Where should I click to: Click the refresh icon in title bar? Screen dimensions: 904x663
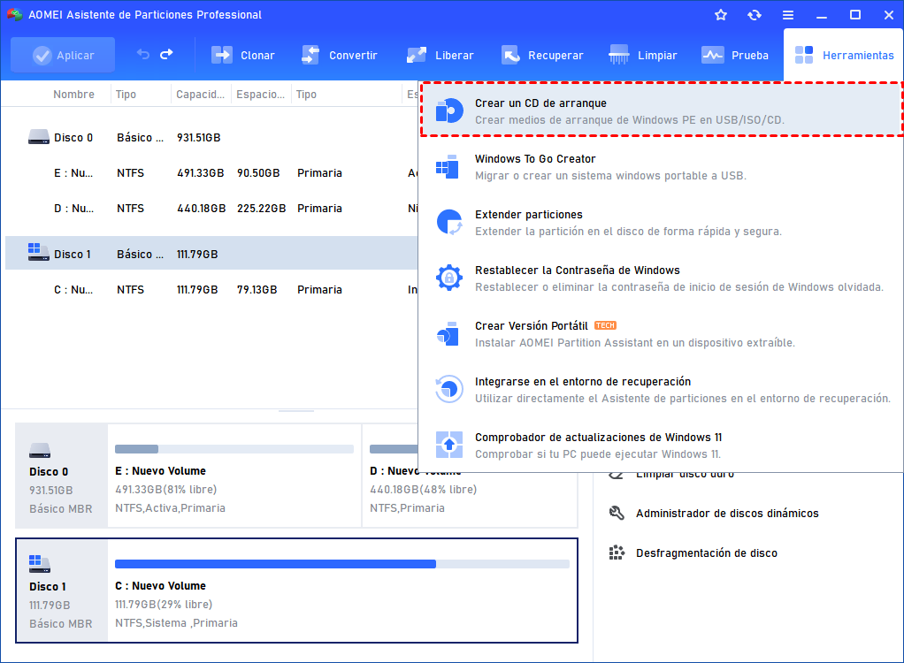point(755,15)
